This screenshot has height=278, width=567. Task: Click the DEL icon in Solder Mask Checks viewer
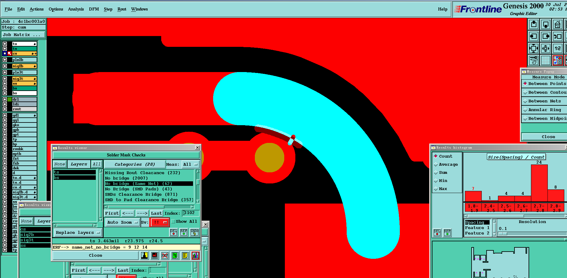coord(173,232)
